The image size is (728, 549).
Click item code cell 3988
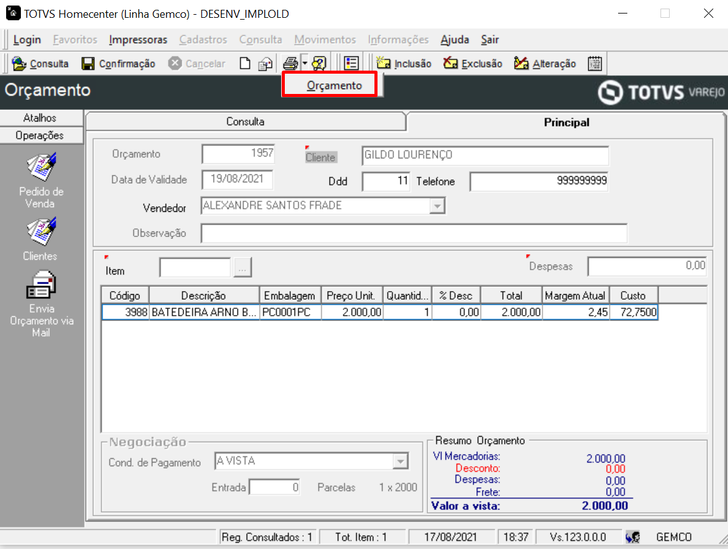coord(125,312)
